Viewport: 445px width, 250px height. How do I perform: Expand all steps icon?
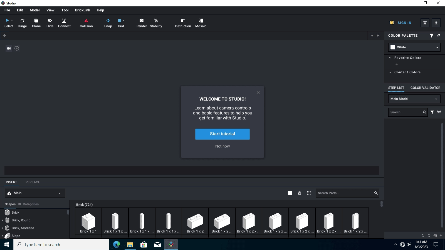click(429, 235)
